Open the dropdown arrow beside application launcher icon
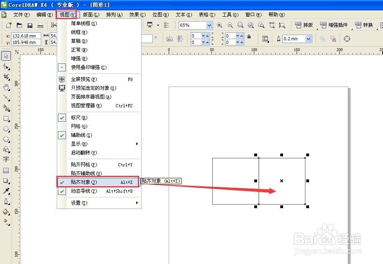 pyautogui.click(x=158, y=25)
